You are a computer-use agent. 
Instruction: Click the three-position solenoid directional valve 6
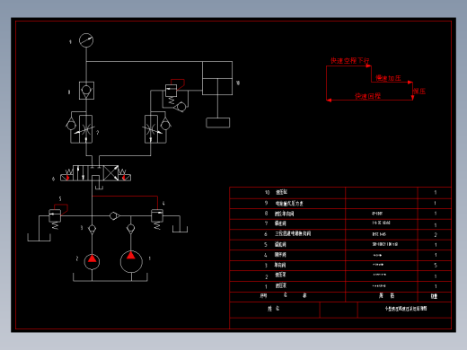point(95,173)
